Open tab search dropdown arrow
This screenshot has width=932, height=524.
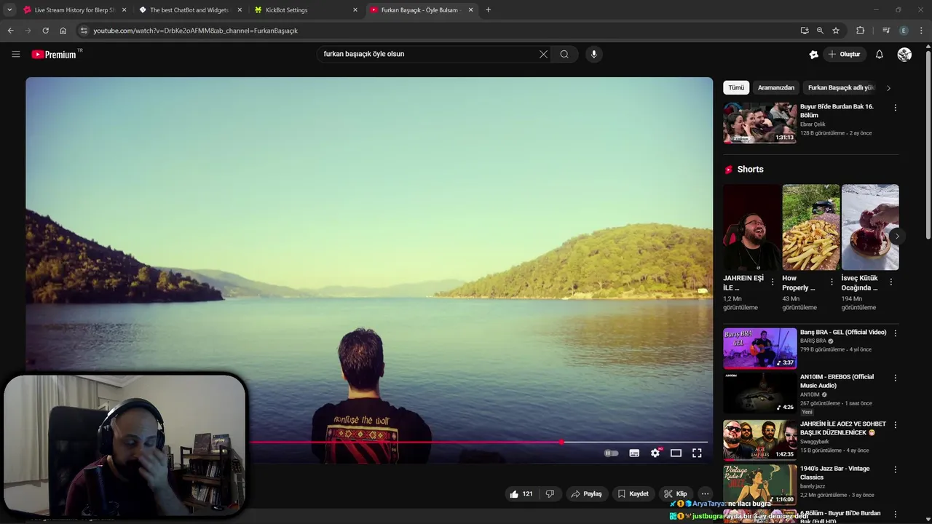click(9, 10)
